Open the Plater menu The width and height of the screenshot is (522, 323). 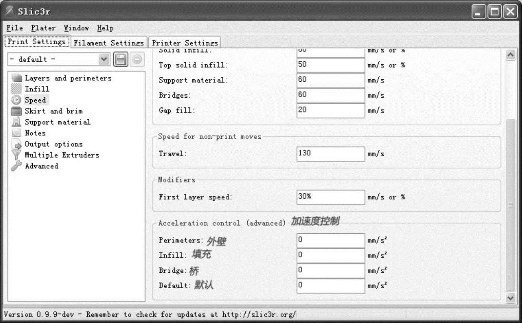pos(43,28)
